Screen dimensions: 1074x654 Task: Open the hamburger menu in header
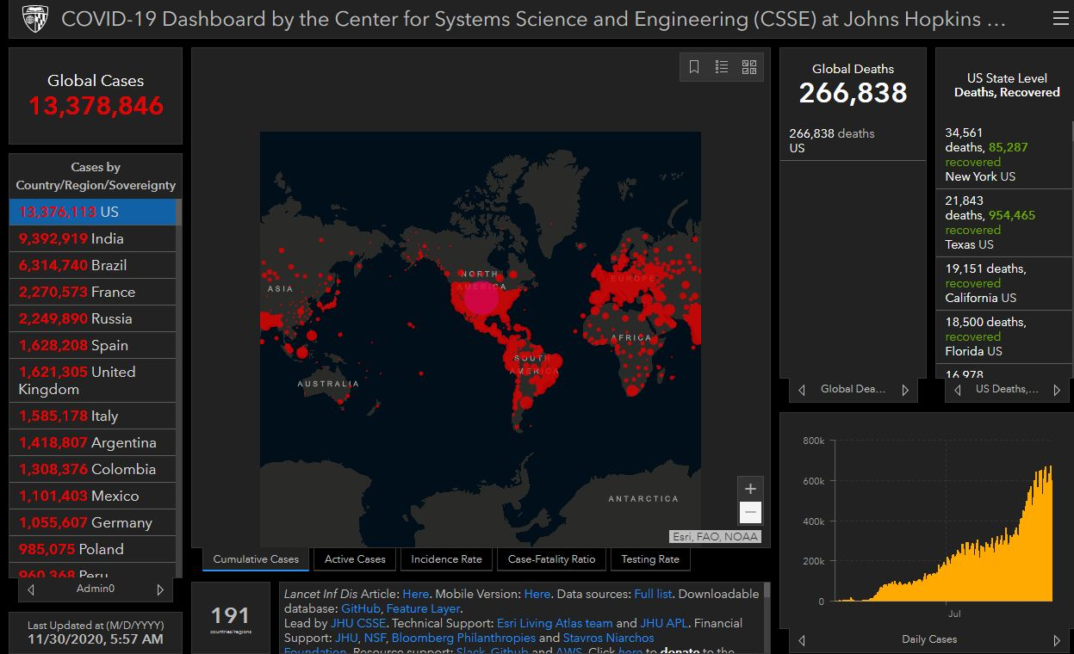[1059, 19]
